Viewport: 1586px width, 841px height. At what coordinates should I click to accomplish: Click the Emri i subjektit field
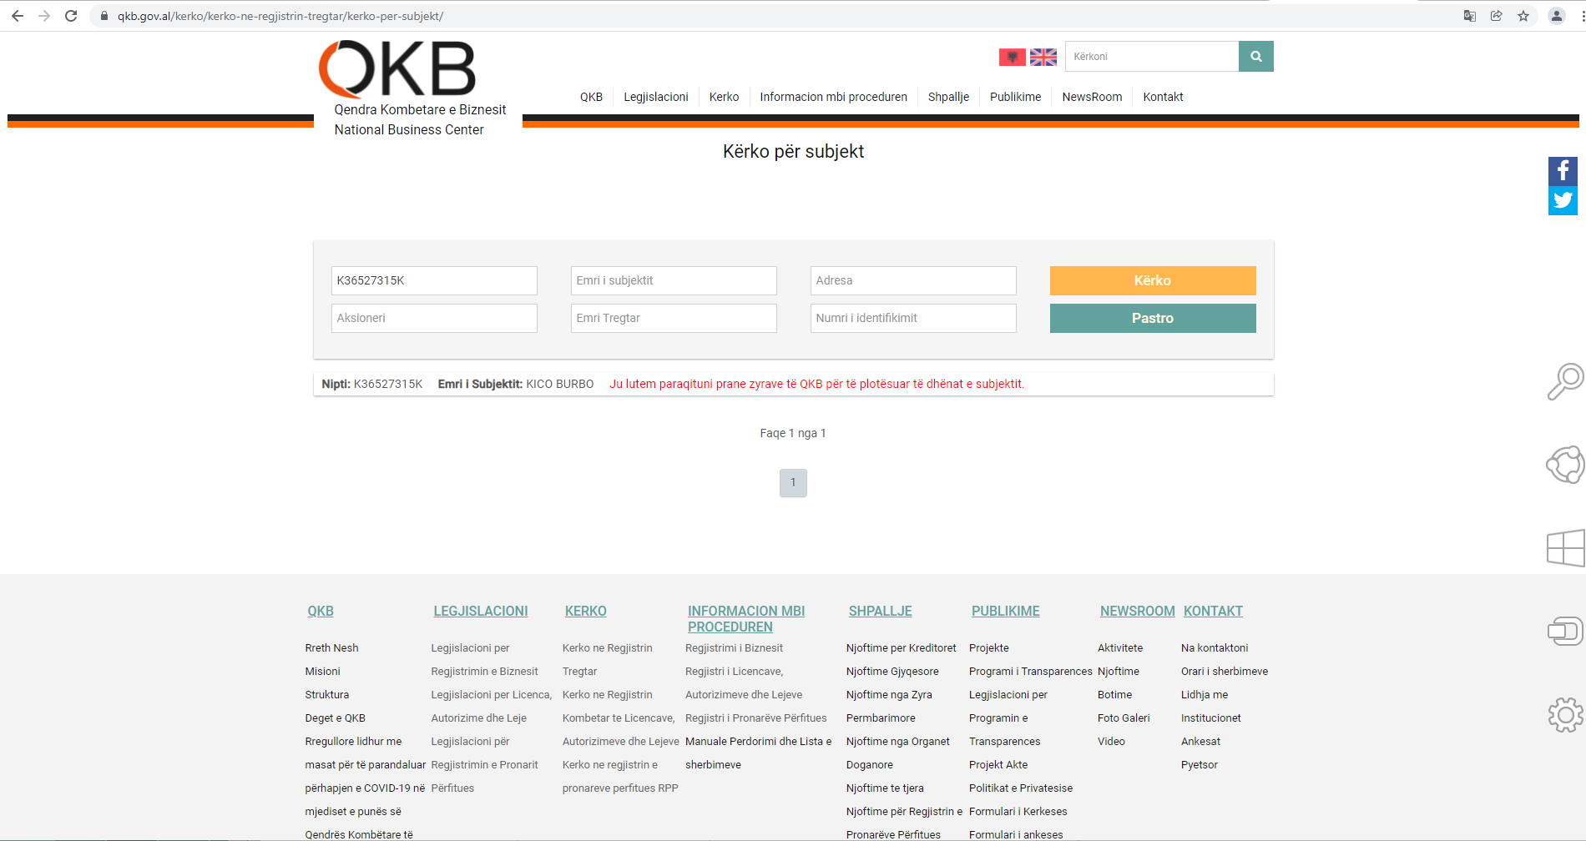click(x=673, y=280)
